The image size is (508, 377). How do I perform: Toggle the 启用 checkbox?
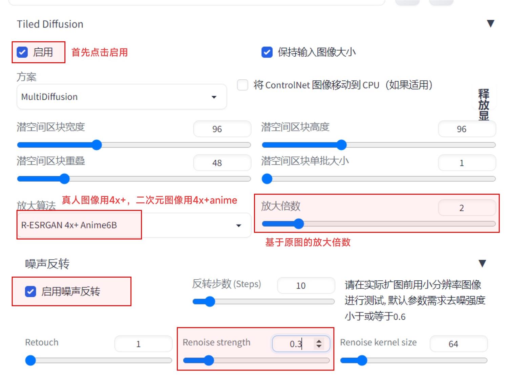[22, 52]
